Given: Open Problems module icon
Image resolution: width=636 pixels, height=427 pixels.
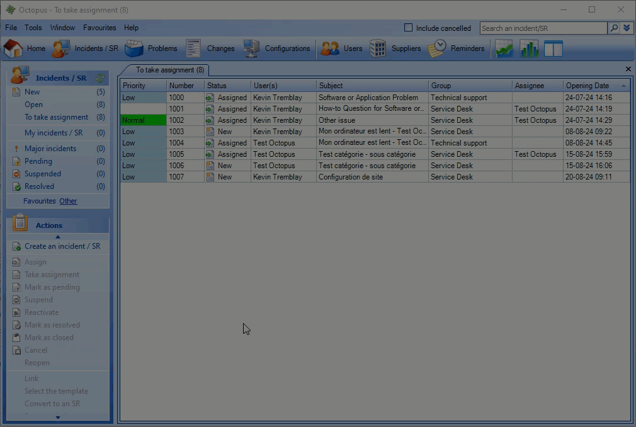Looking at the screenshot, I should (134, 48).
